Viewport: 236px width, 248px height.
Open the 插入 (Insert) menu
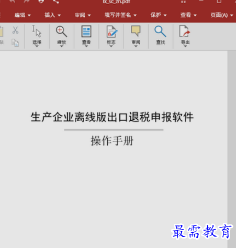click(52, 15)
